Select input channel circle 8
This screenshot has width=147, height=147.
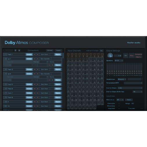94,54
